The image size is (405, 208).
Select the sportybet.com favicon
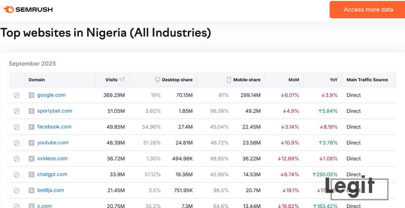tap(31, 111)
